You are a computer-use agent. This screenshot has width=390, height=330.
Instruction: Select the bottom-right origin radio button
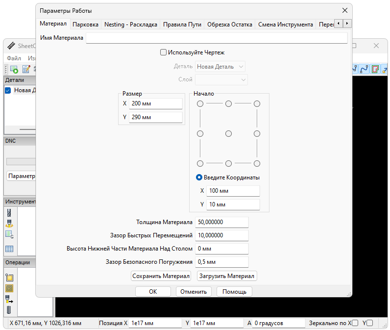pyautogui.click(x=257, y=163)
